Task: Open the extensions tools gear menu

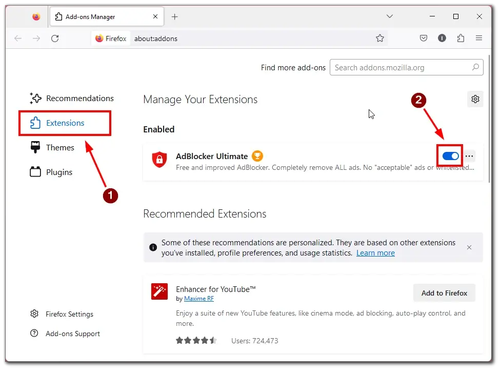Action: (x=475, y=99)
